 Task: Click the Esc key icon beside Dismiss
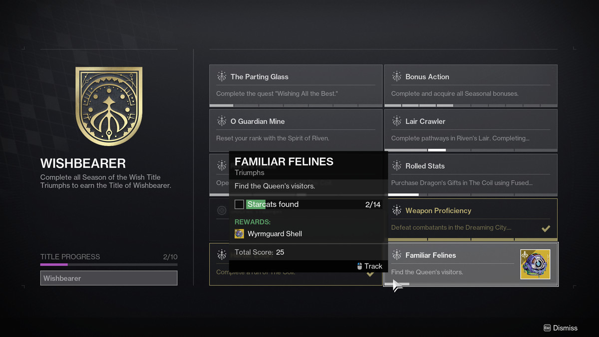(x=547, y=328)
